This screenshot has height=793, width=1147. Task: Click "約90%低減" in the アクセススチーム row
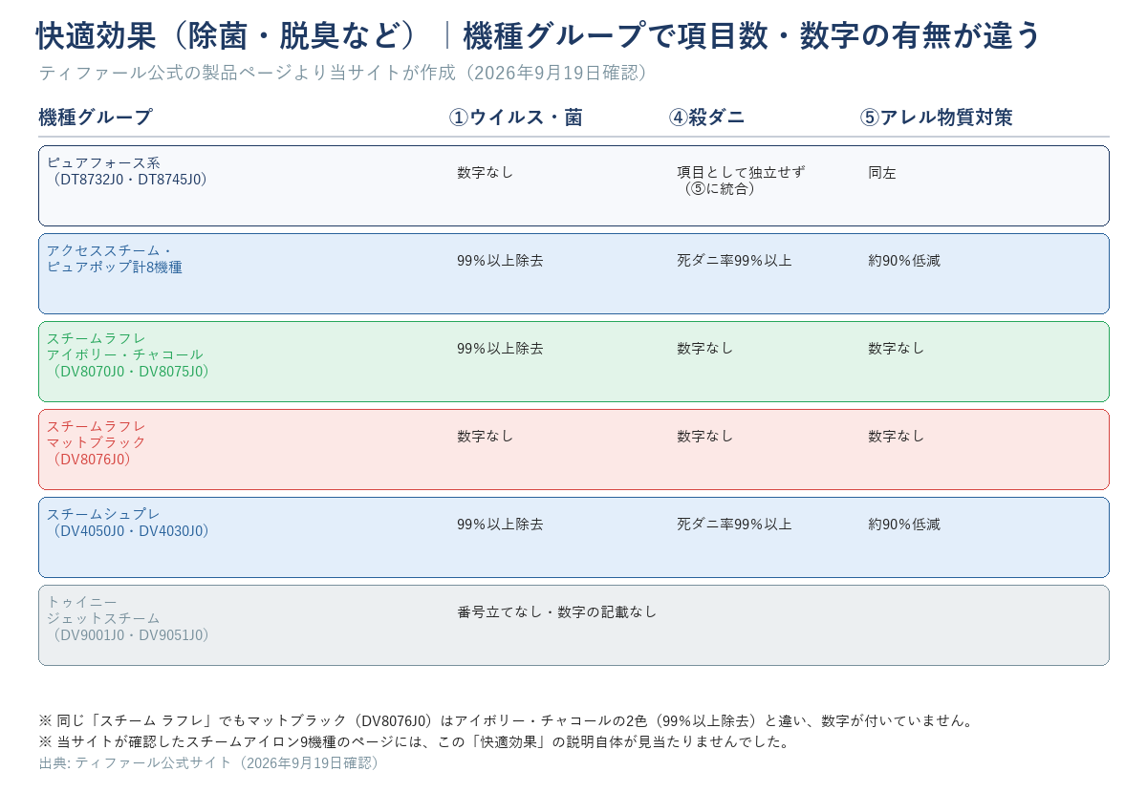(x=904, y=261)
